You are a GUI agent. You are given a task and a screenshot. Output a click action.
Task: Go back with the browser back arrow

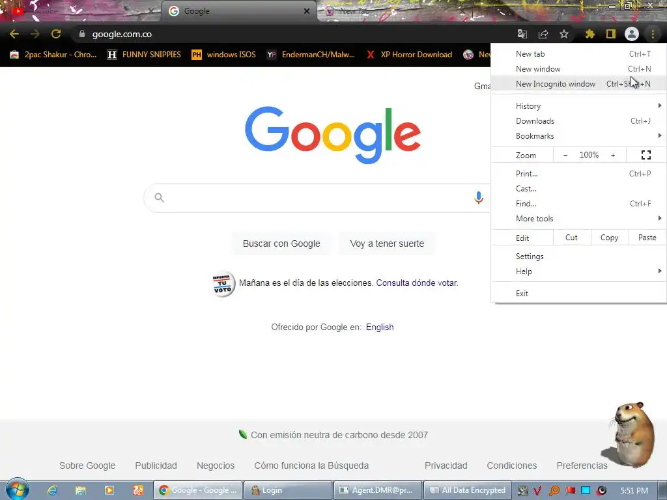(x=14, y=34)
